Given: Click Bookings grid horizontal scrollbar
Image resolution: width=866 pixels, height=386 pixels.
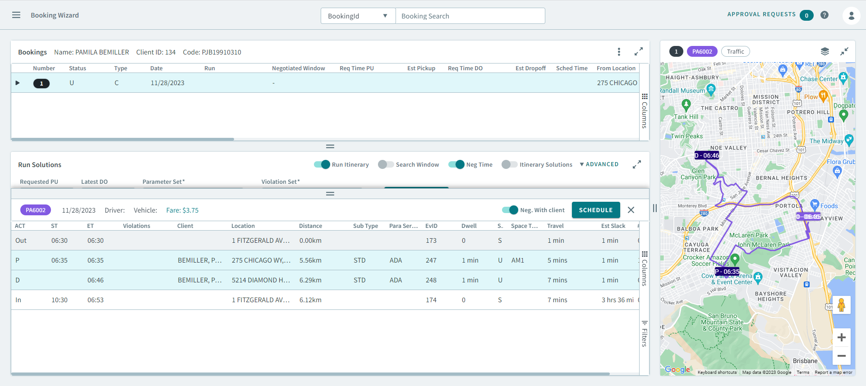Looking at the screenshot, I should click(123, 139).
